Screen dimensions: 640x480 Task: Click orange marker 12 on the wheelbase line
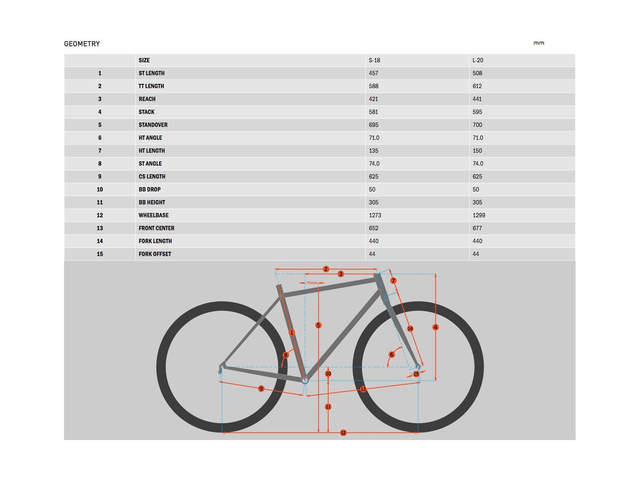click(343, 433)
